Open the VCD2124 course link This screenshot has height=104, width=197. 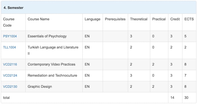pyautogui.click(x=10, y=76)
